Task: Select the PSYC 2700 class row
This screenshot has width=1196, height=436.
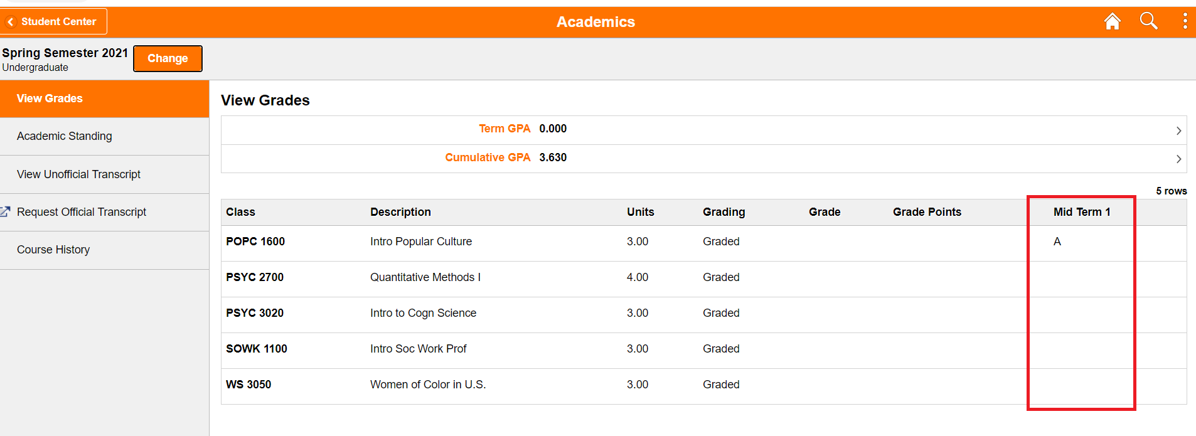Action: tap(255, 277)
